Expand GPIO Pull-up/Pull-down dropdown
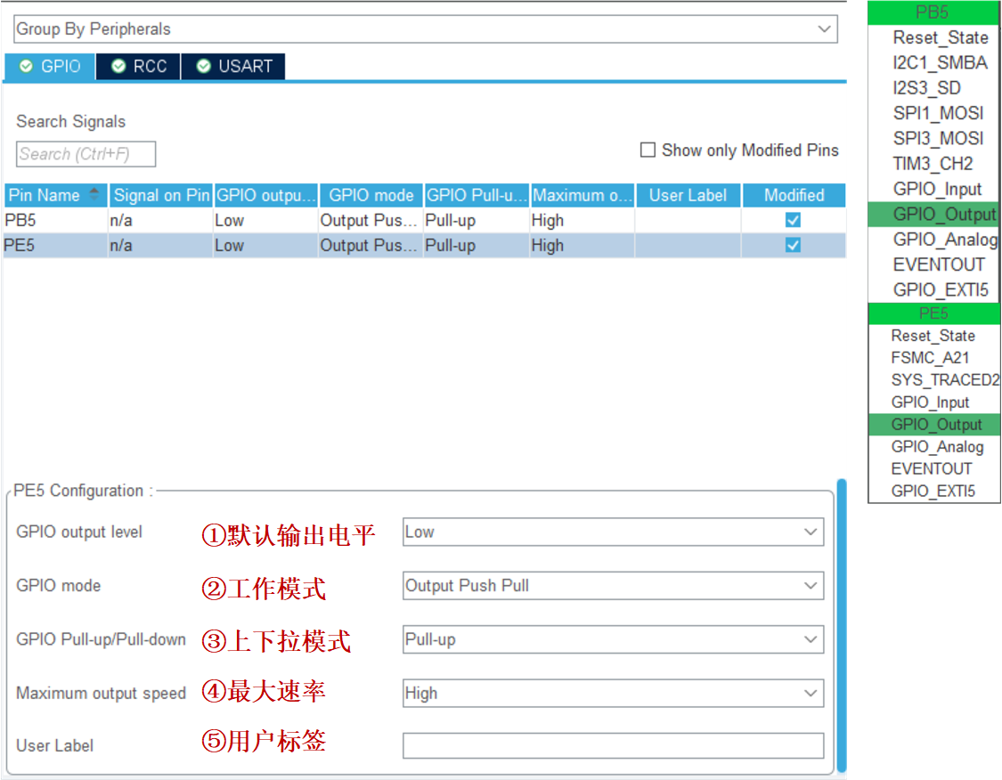This screenshot has width=1002, height=780. click(613, 639)
